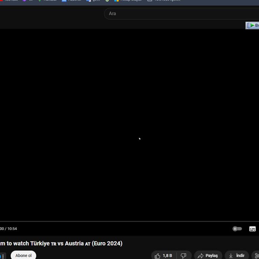This screenshot has height=259, width=259.
Task: Click the Türkiye vs Austria video title
Action: [x=61, y=243]
